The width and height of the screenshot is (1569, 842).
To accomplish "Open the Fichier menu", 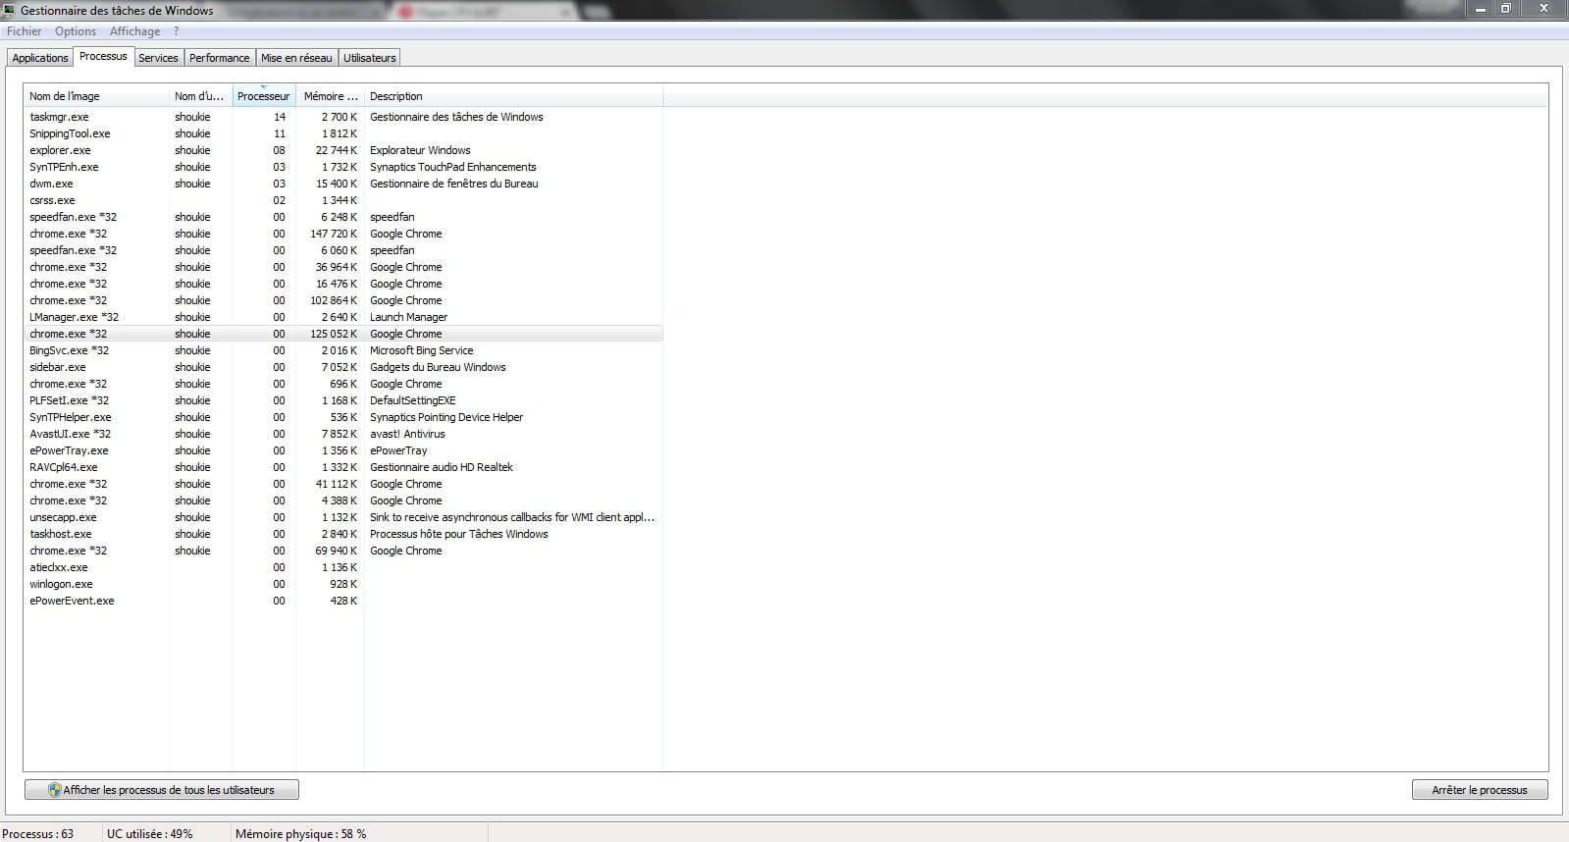I will point(24,31).
